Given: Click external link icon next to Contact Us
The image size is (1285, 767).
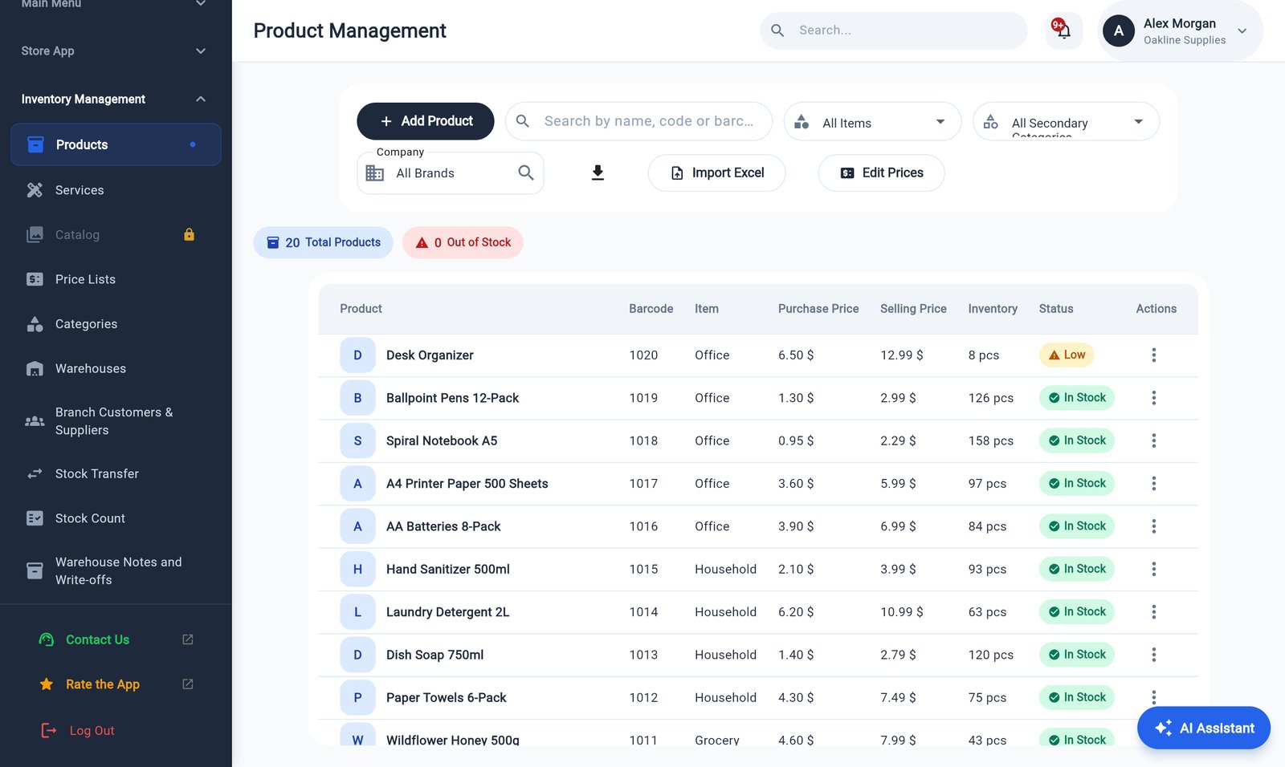Looking at the screenshot, I should 188,639.
